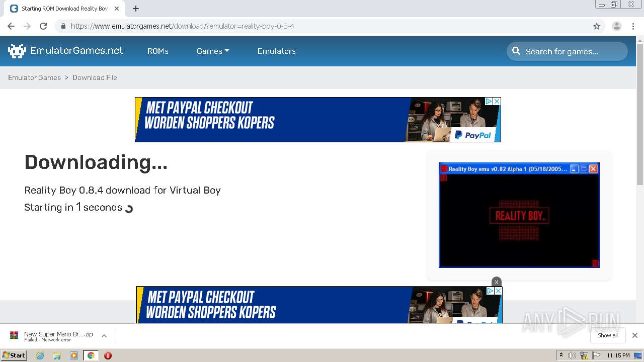Open the Windows Start menu

tap(14, 355)
